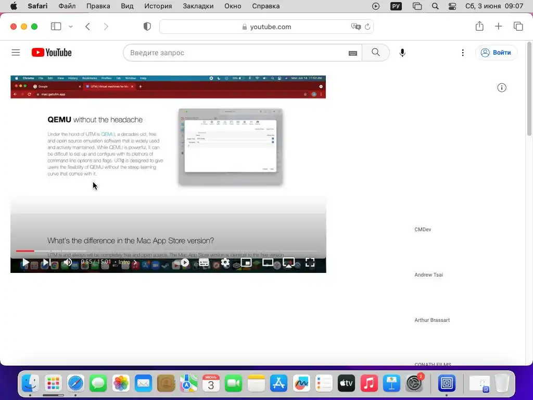533x400 pixels.
Task: Open Maps from the Dock
Action: [x=188, y=383]
